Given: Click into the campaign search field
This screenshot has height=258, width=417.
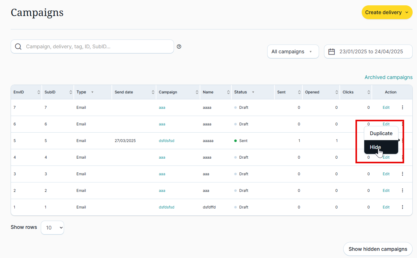Looking at the screenshot, I should [x=97, y=47].
